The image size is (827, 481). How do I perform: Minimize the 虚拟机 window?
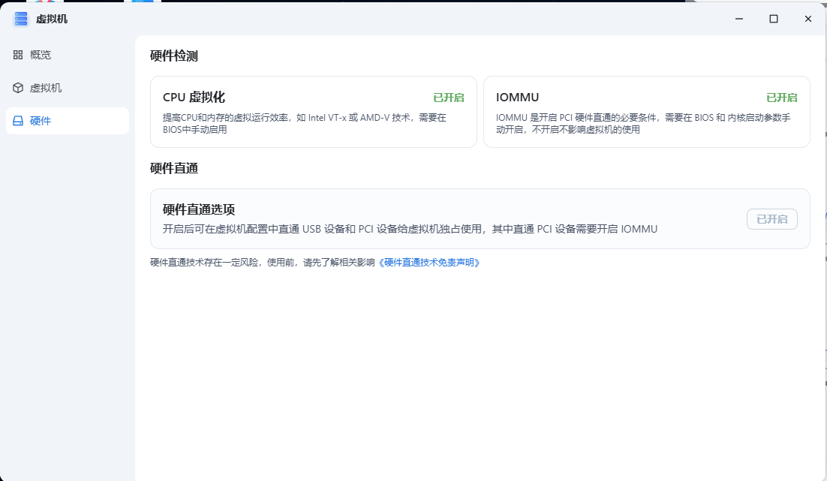coord(739,19)
